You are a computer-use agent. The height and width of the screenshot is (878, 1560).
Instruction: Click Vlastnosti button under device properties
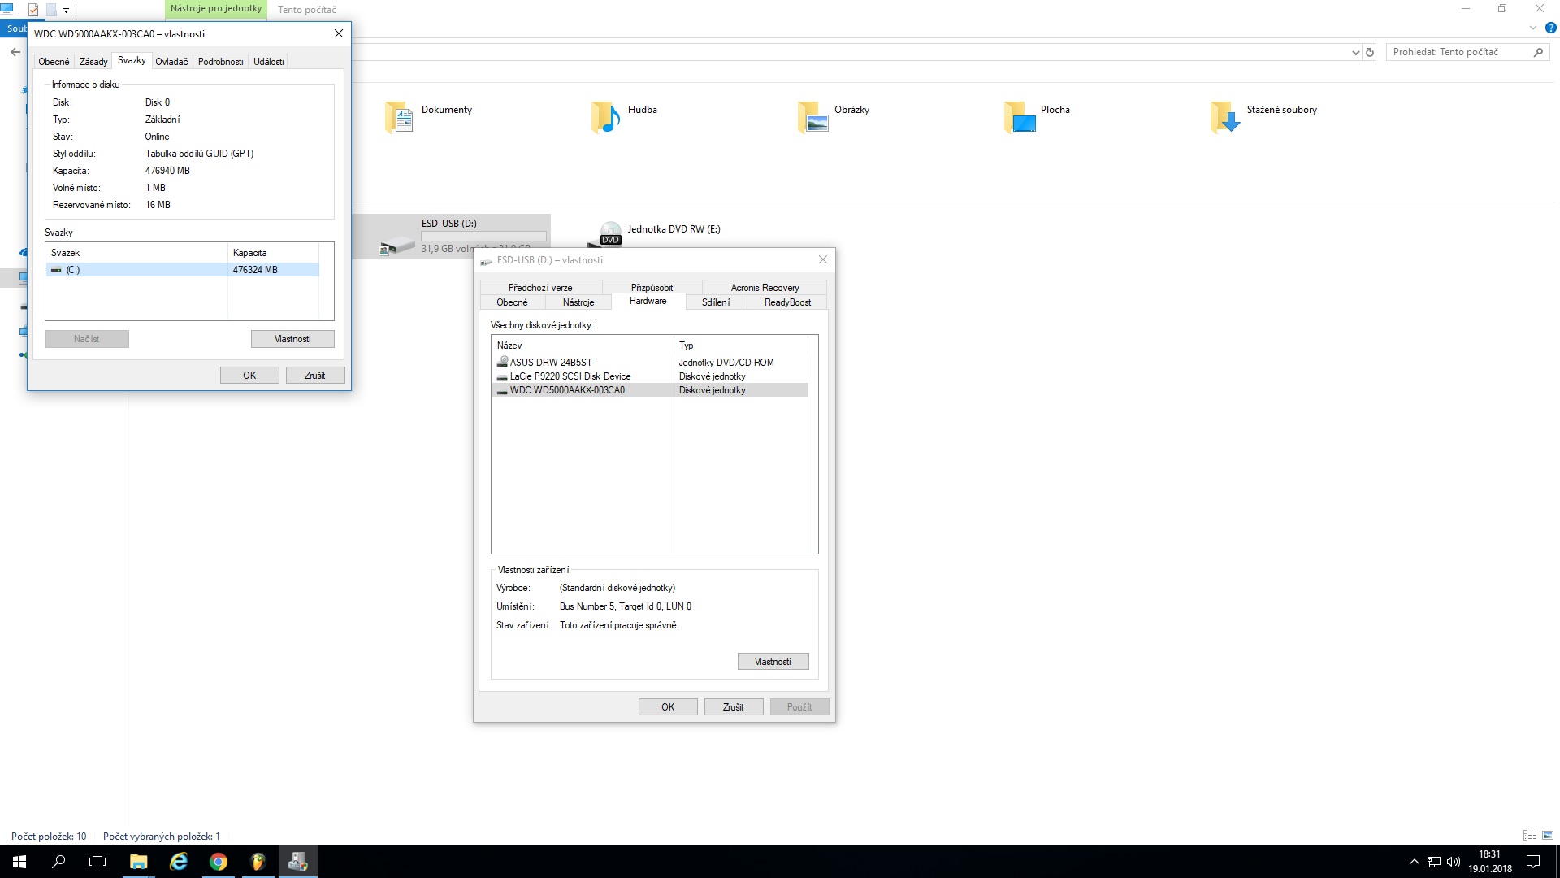tap(773, 662)
